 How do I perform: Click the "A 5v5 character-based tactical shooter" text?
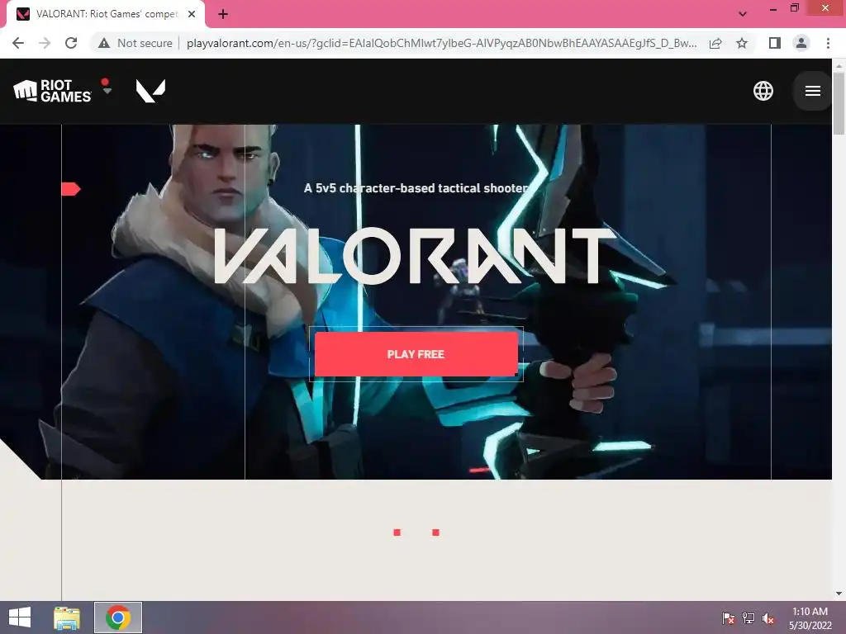(416, 188)
